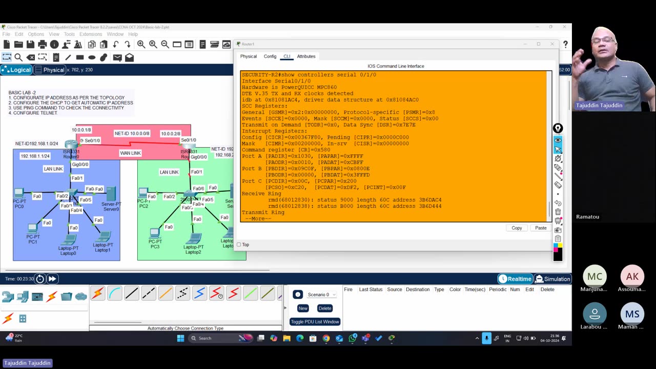Click the Add Simple PDU envelope icon
This screenshot has height=369, width=656.
coord(117,57)
